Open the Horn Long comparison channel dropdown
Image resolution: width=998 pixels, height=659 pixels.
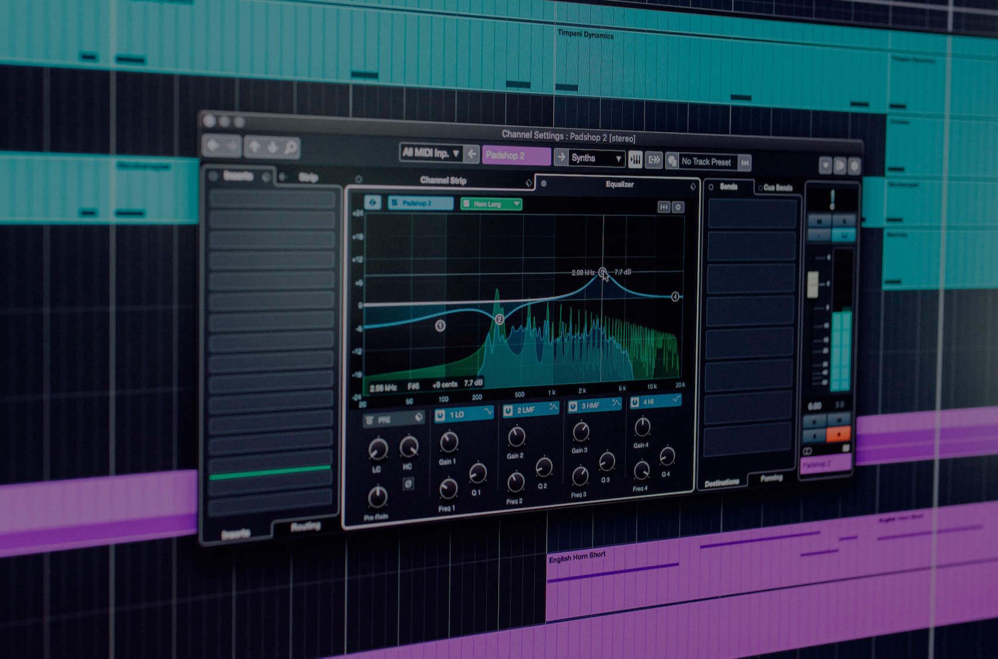(x=491, y=204)
